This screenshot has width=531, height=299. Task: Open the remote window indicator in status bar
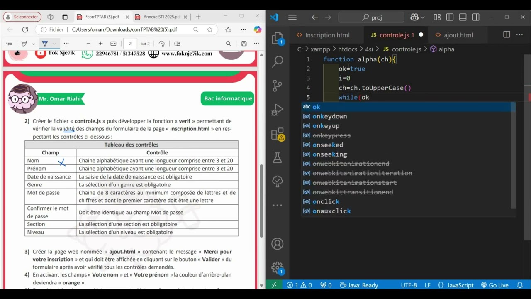[274, 285]
